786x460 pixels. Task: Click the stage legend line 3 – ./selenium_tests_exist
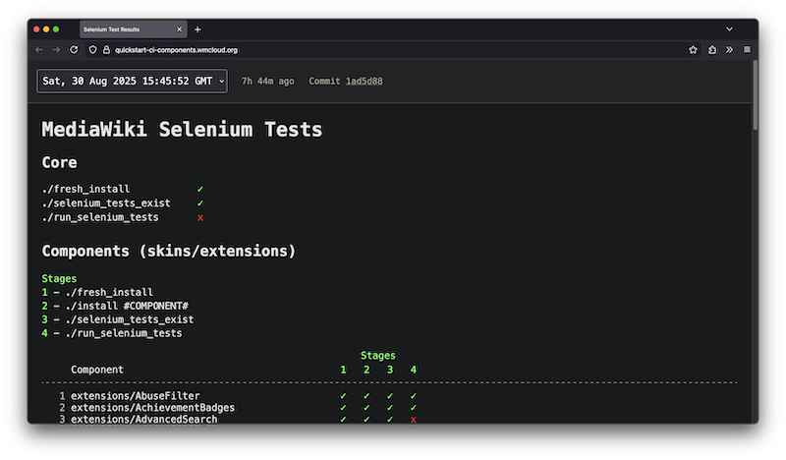[x=117, y=319]
